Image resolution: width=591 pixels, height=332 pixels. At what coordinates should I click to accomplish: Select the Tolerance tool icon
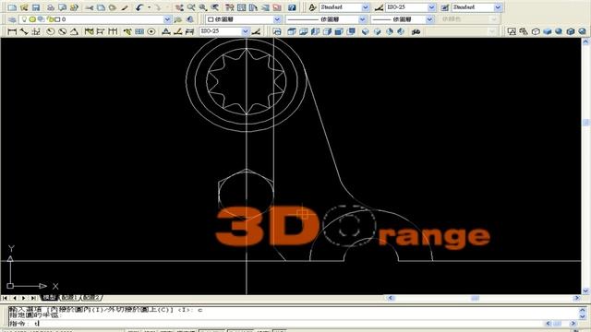139,31
